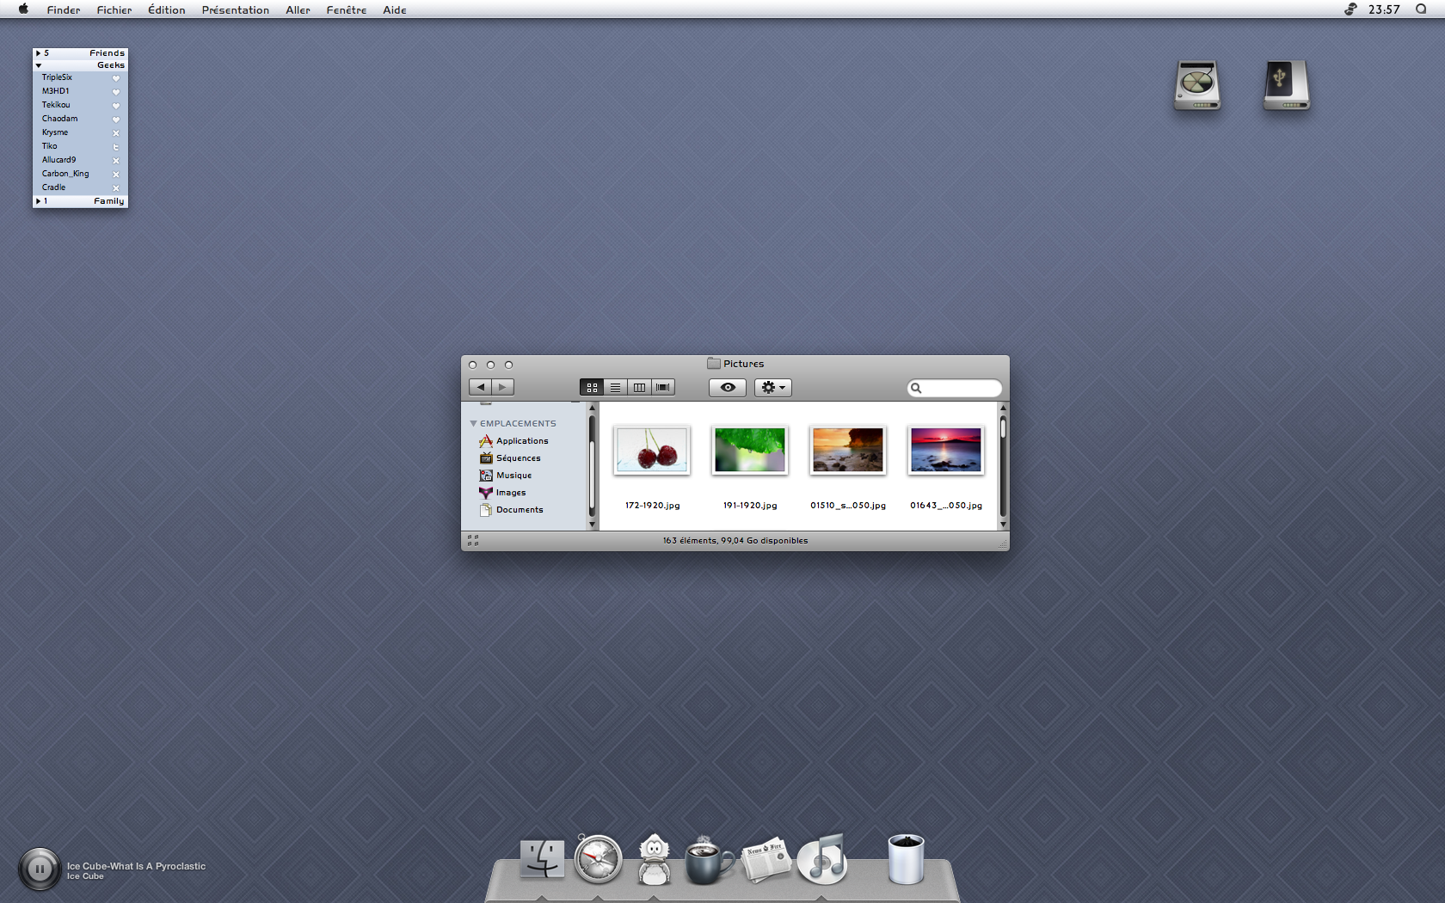Screen dimensions: 1445x903
Task: Click the Ice Cube track title text
Action: coord(137,866)
